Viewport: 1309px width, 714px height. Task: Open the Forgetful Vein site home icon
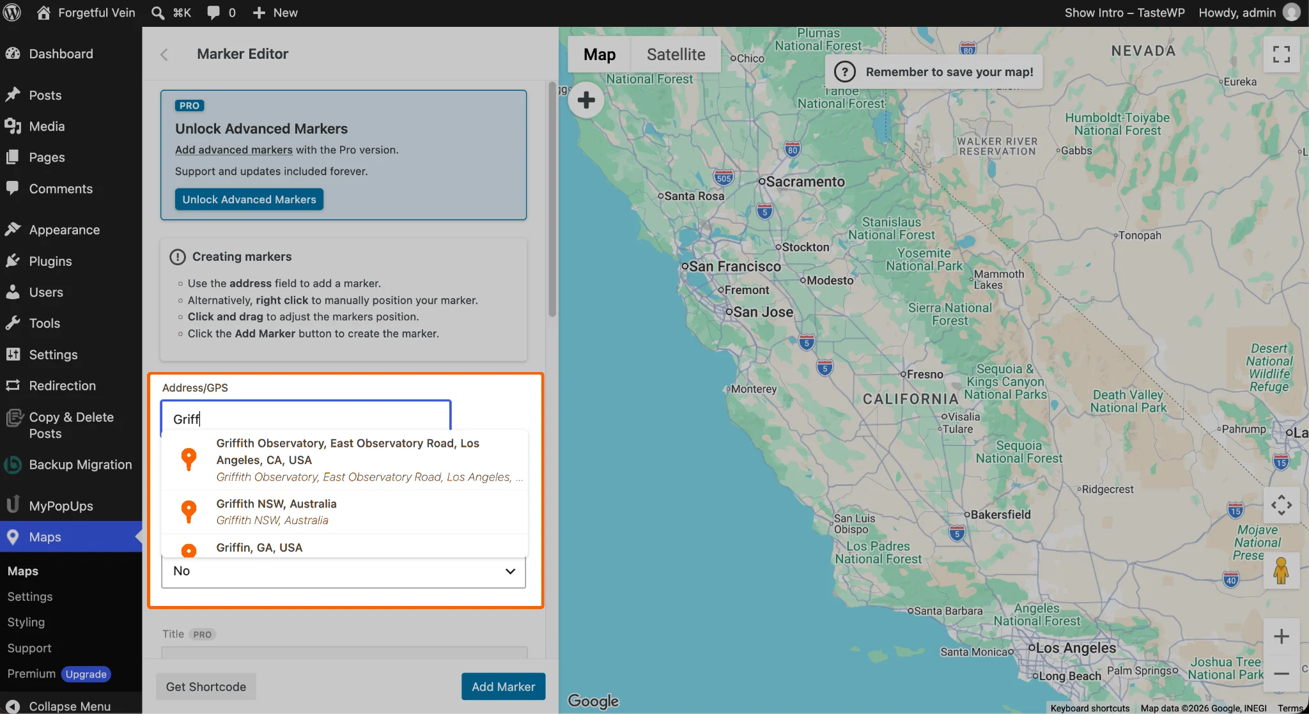point(43,13)
